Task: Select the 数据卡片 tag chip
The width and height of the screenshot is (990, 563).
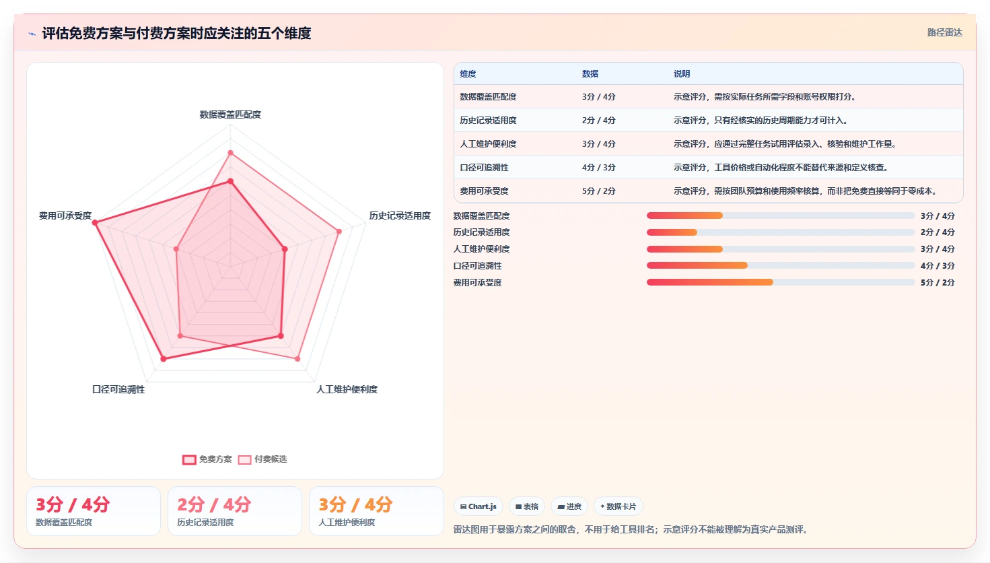Action: tap(618, 506)
